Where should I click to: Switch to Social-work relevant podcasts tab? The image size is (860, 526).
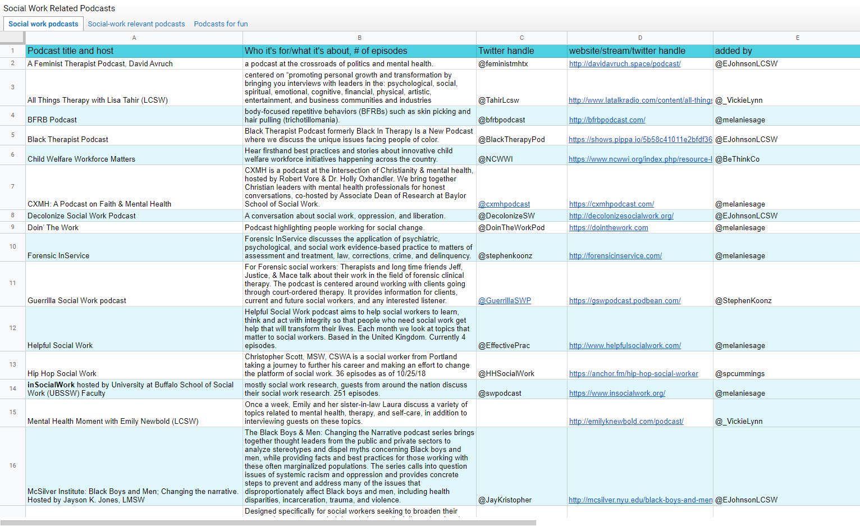(136, 24)
